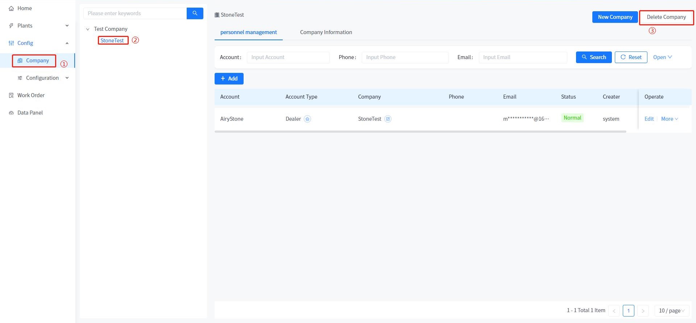This screenshot has width=696, height=323.
Task: Expand the Plants sidebar menu
Action: click(38, 26)
